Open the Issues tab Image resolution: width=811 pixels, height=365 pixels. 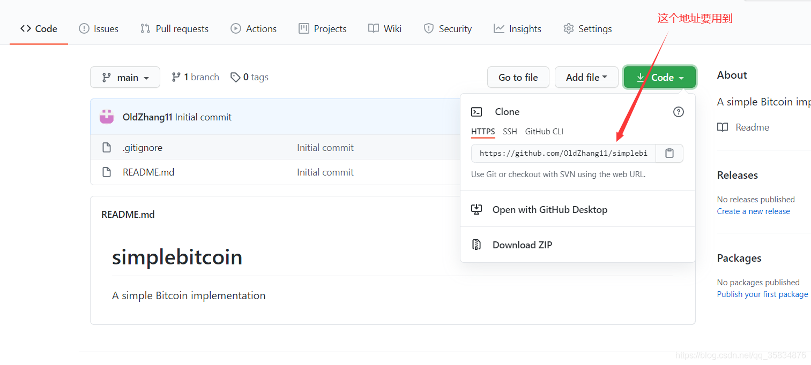99,29
